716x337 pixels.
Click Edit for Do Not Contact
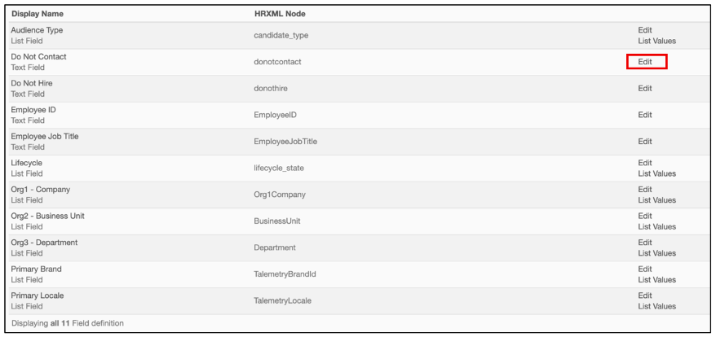[645, 62]
